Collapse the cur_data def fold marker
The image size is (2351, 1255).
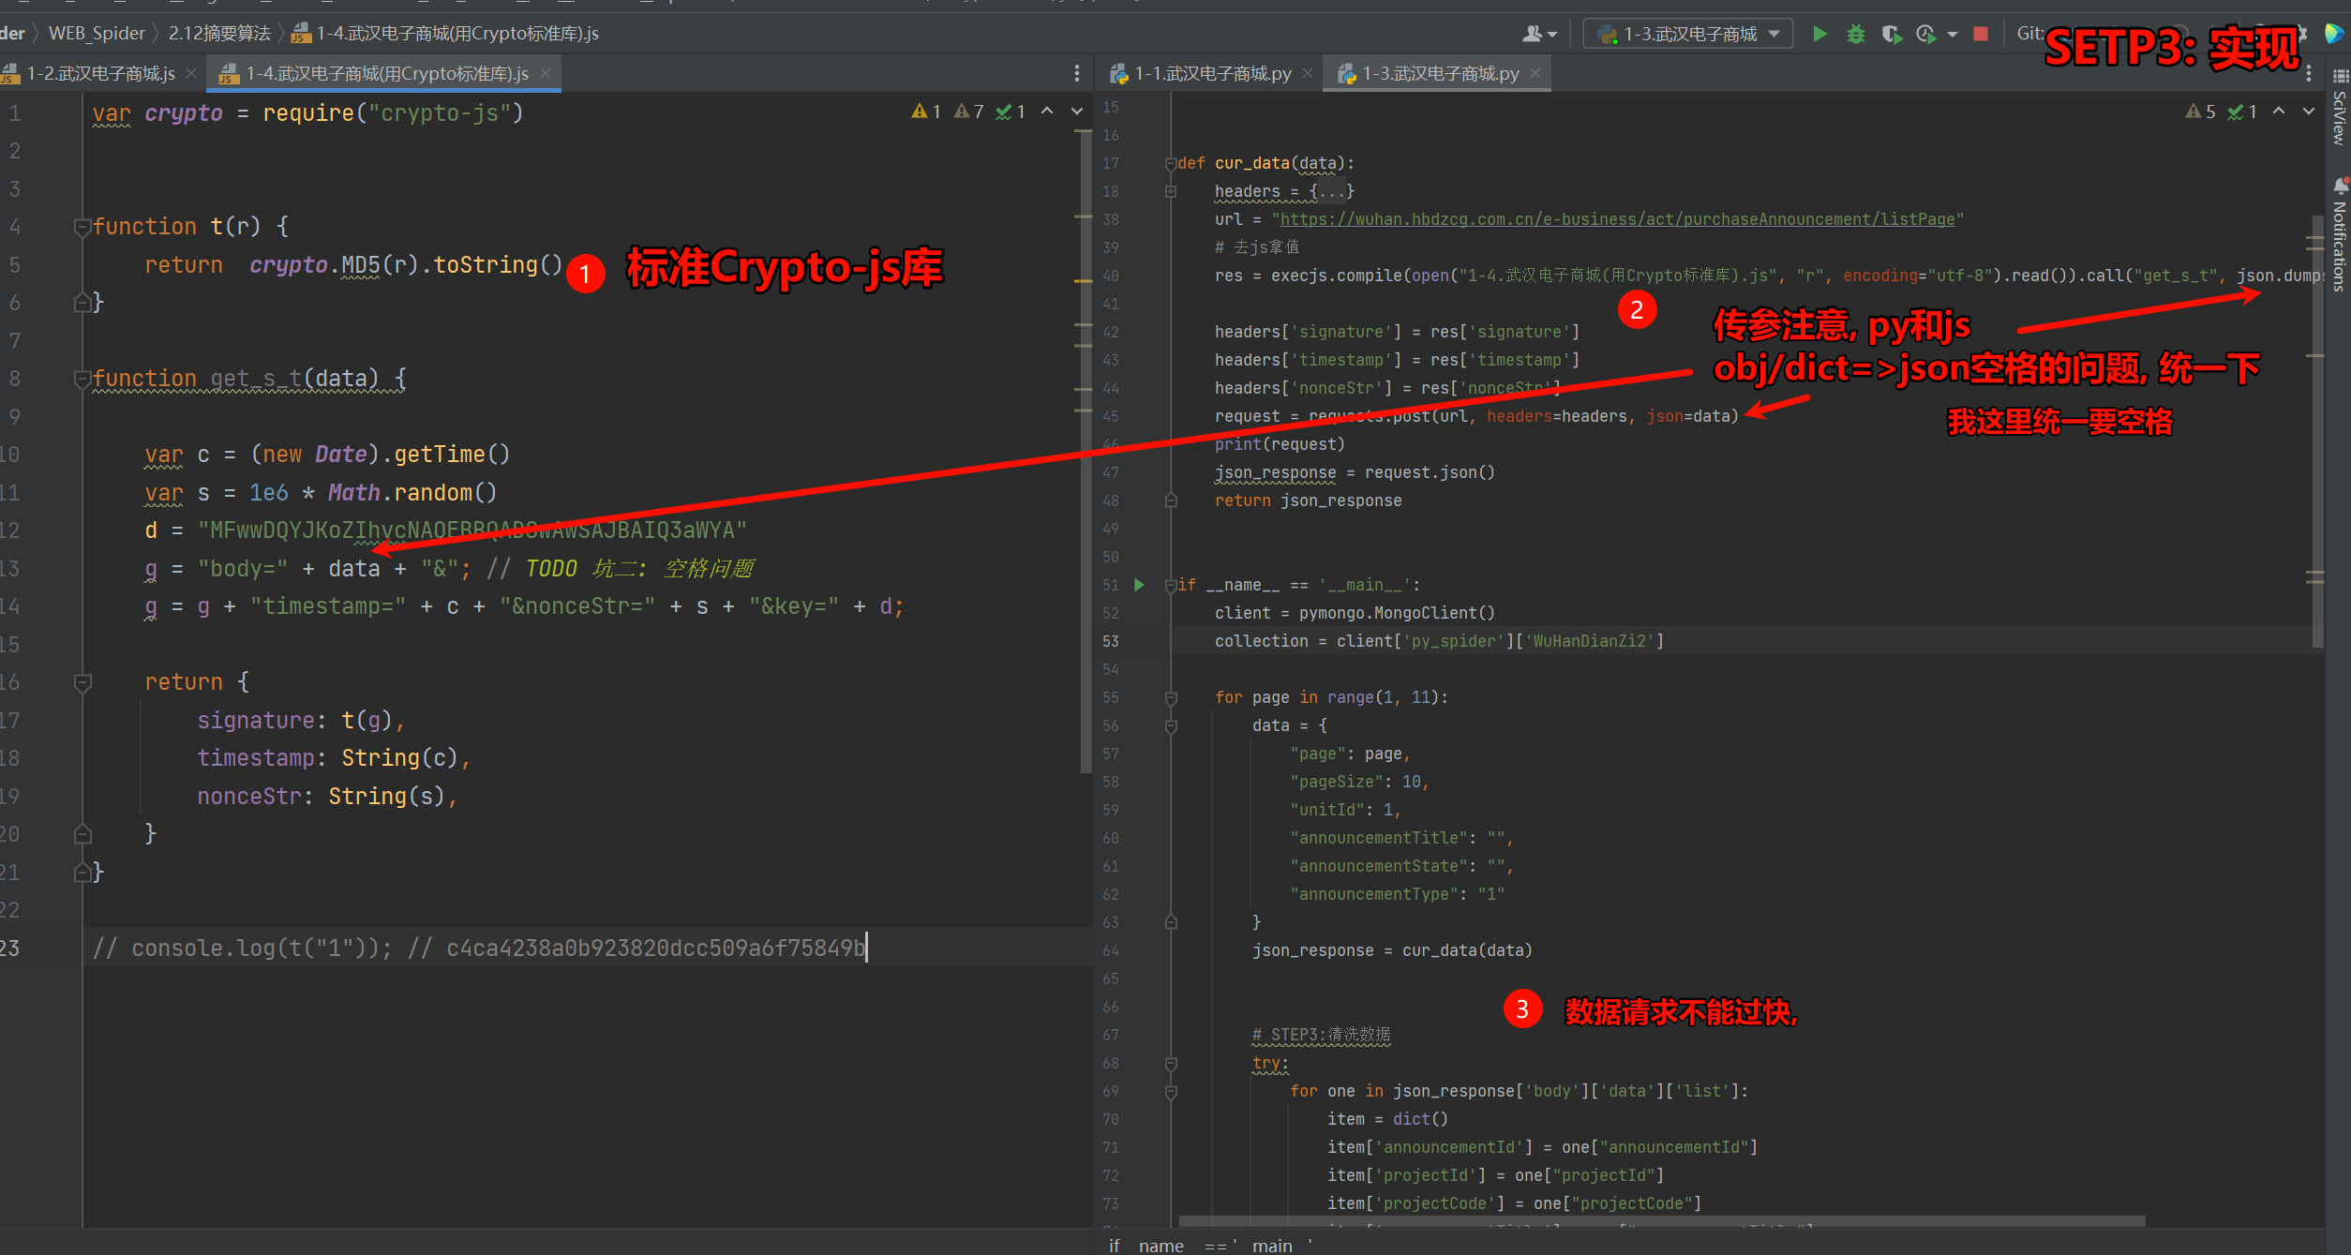point(1171,164)
